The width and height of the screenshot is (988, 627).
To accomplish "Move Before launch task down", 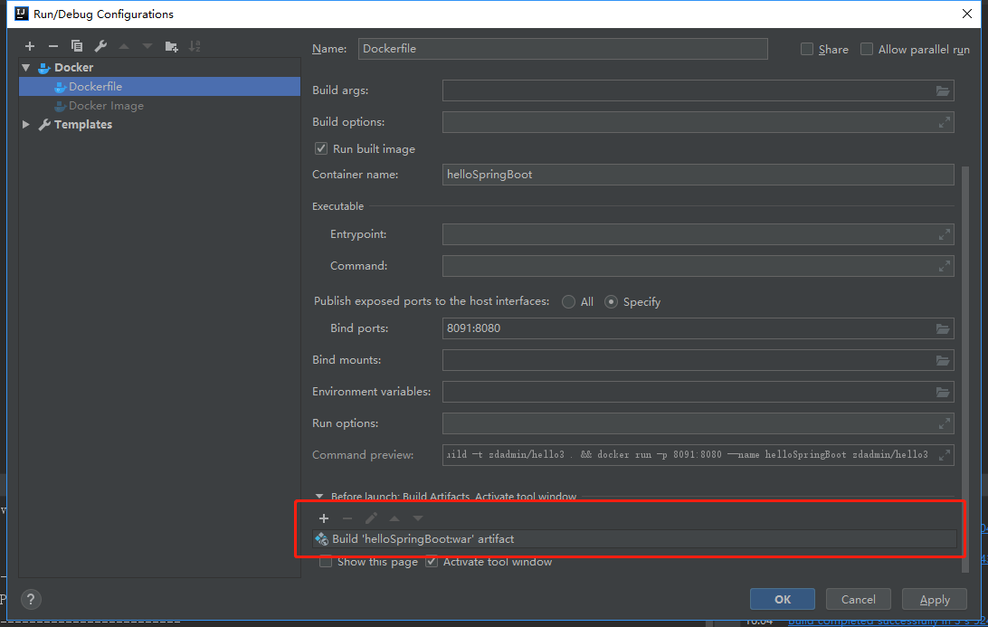I will click(x=418, y=518).
